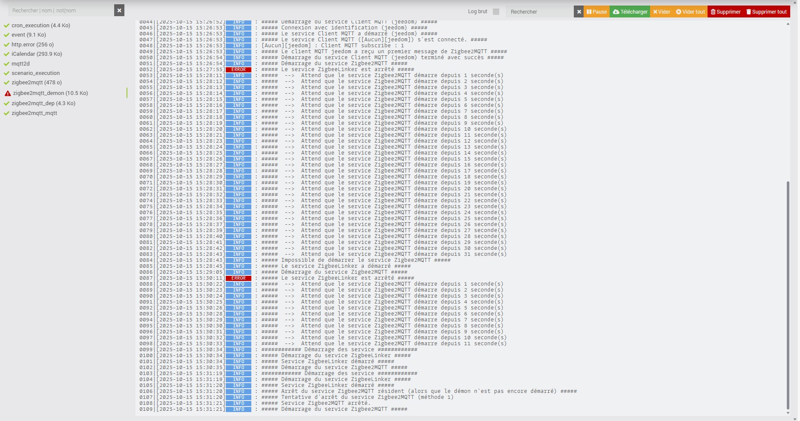Download the log with Télécharger
Screen dimensions: 800x421
click(630, 12)
